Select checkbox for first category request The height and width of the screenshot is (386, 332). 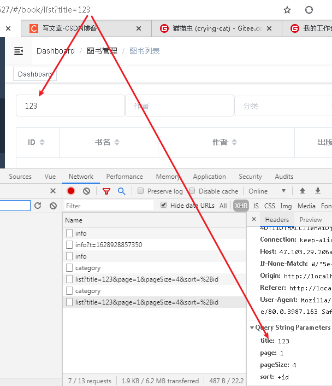coord(69,267)
